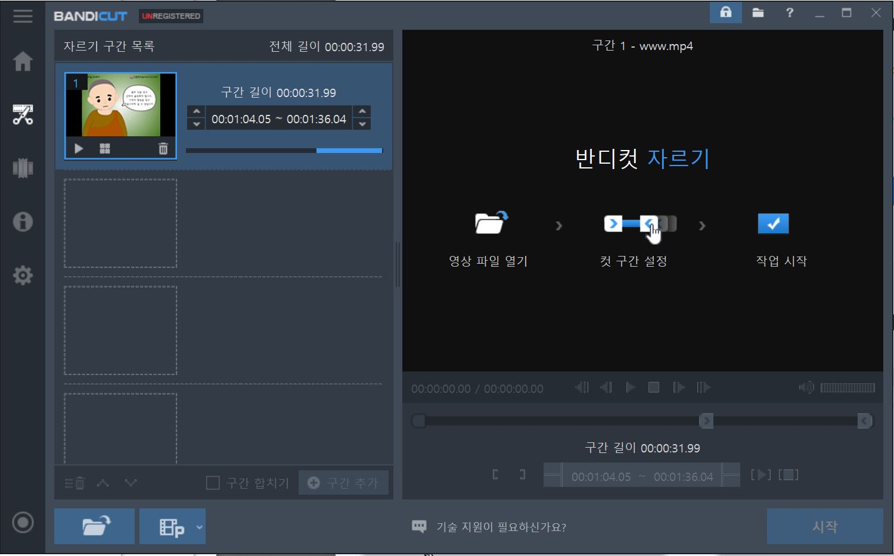Mute the speaker volume icon
This screenshot has width=894, height=556.
click(x=805, y=388)
